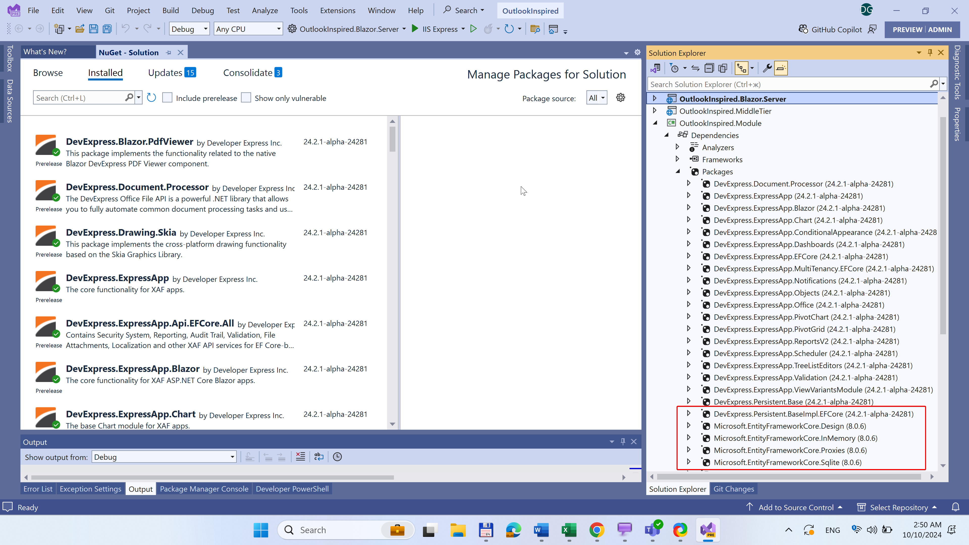Open notifications bell in status bar
Viewport: 969px width, 545px height.
click(955, 507)
